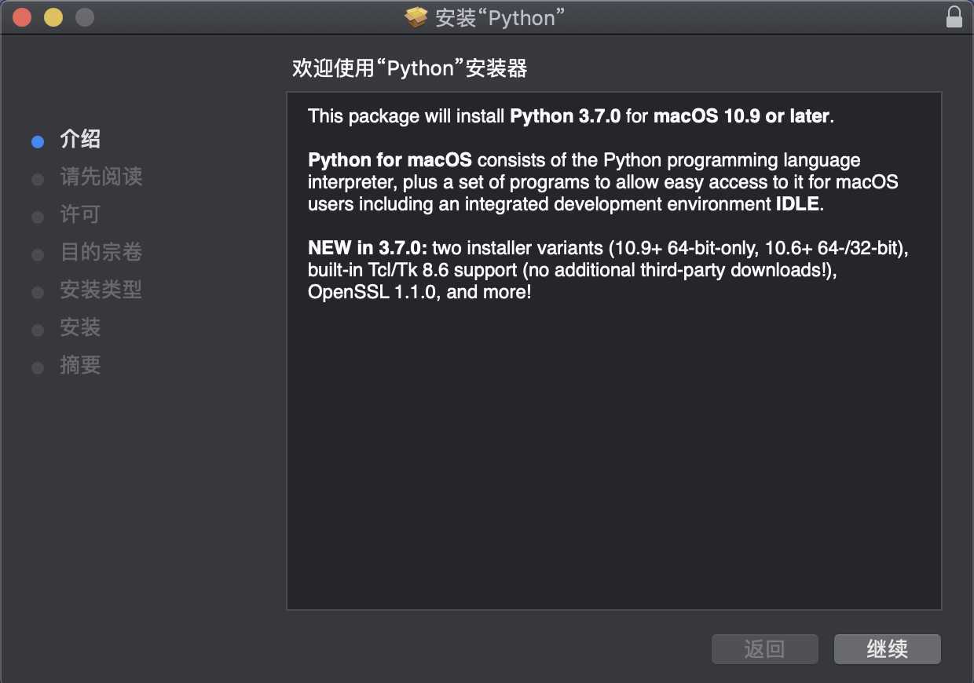Choose the 安装 step in sidebar
The image size is (974, 683).
(80, 327)
